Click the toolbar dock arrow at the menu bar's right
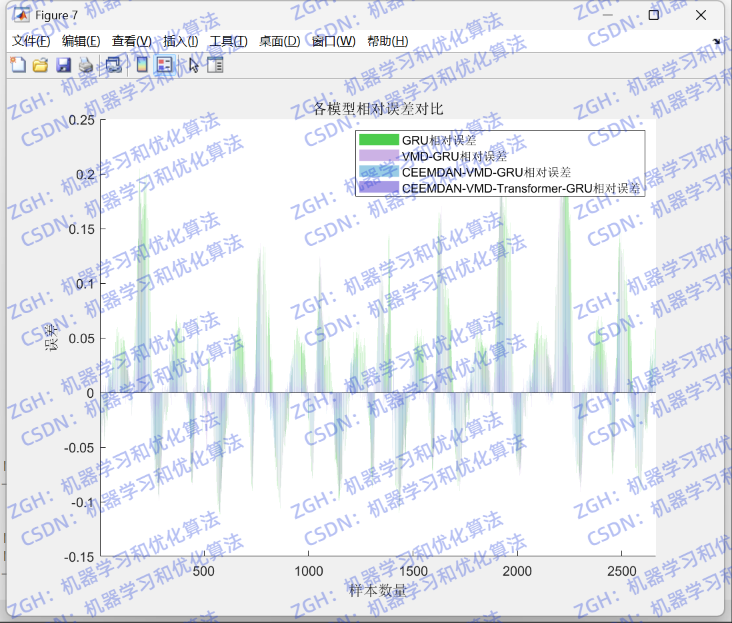 [x=717, y=41]
